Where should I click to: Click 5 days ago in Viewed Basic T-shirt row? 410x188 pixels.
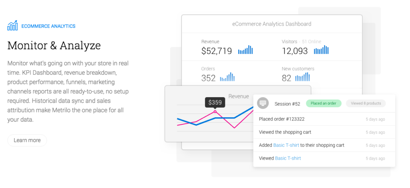(375, 158)
